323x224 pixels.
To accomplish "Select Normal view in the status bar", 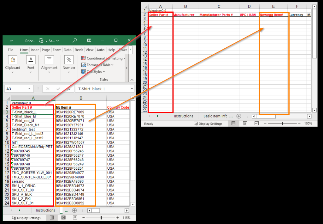I will pyautogui.click(x=52, y=218).
